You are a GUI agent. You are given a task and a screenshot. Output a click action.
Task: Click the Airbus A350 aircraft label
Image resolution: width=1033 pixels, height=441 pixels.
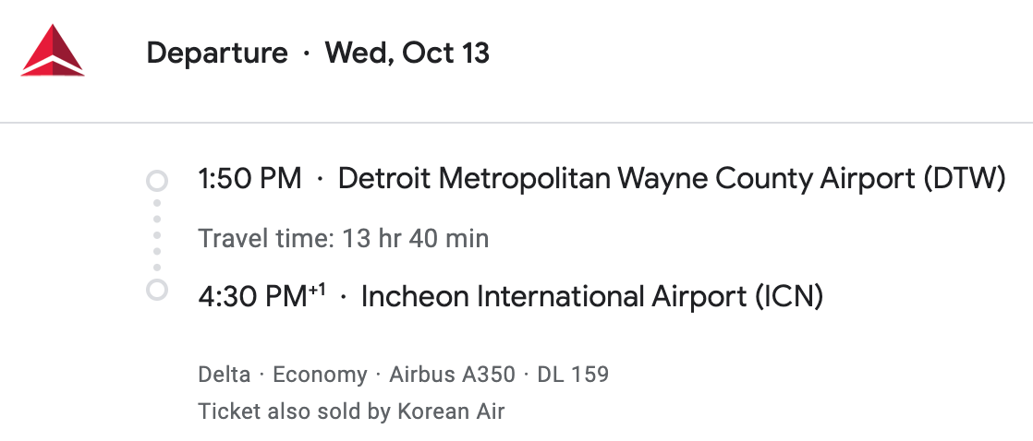coord(452,375)
